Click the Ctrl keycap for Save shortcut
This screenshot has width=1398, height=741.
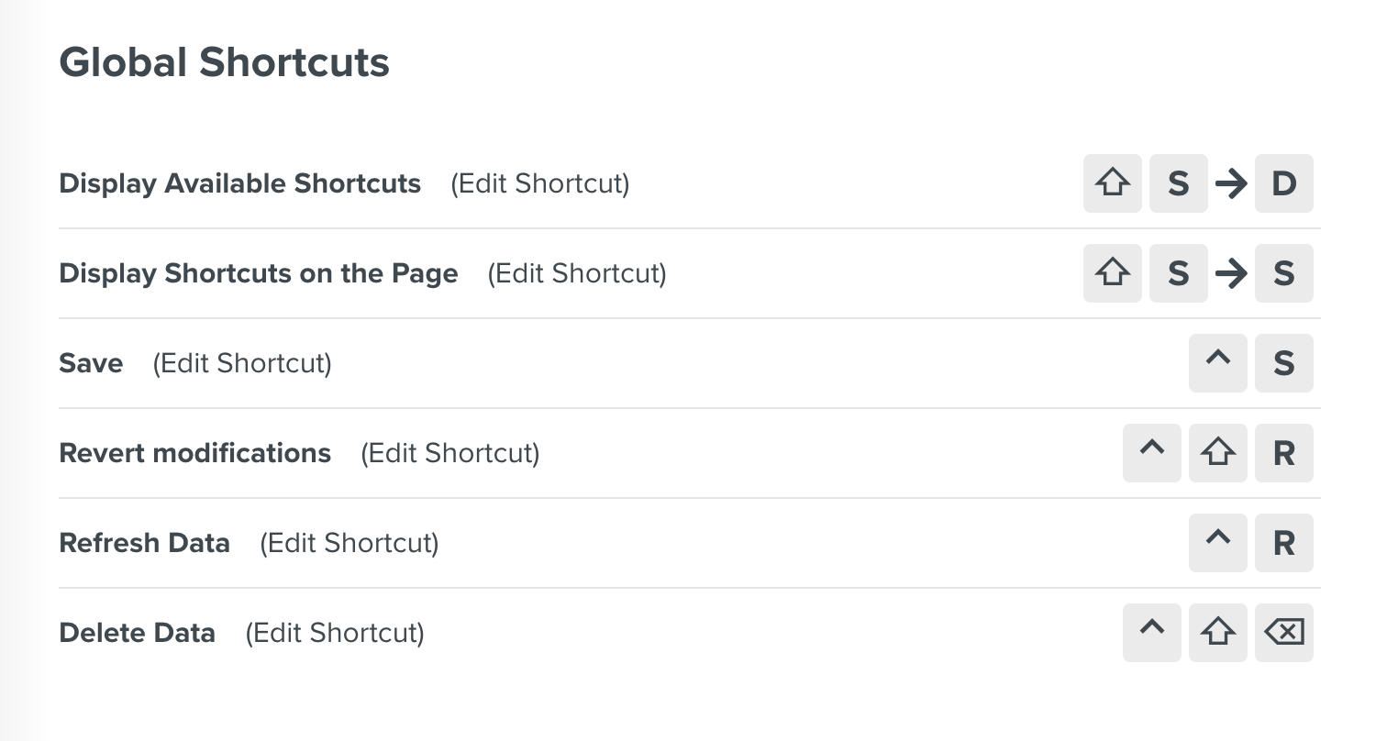point(1218,363)
